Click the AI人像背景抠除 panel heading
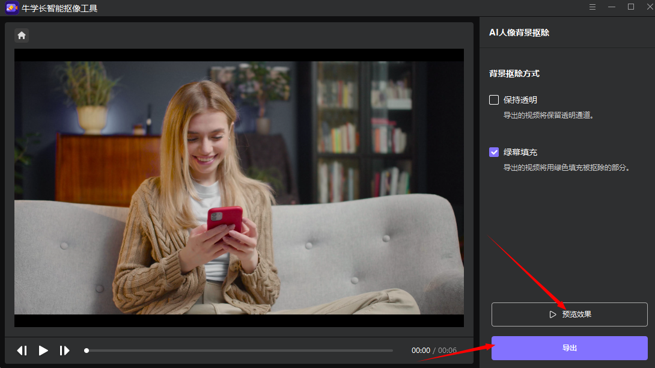655x368 pixels. [519, 32]
